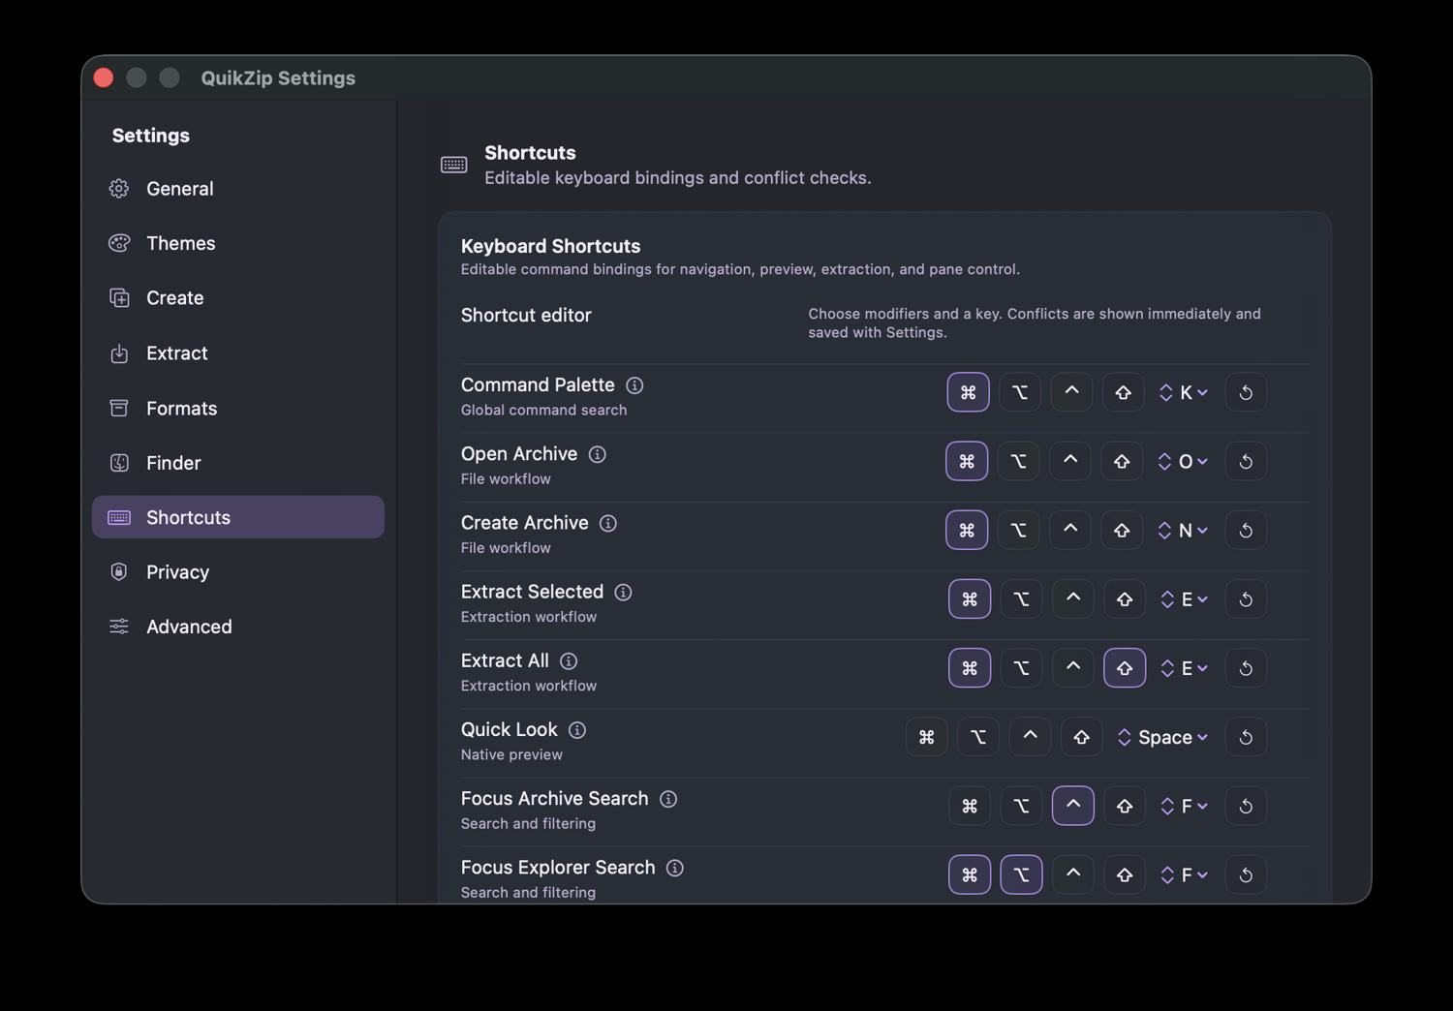
Task: Disable Control modifier for Focus Archive Search
Action: (x=1073, y=806)
